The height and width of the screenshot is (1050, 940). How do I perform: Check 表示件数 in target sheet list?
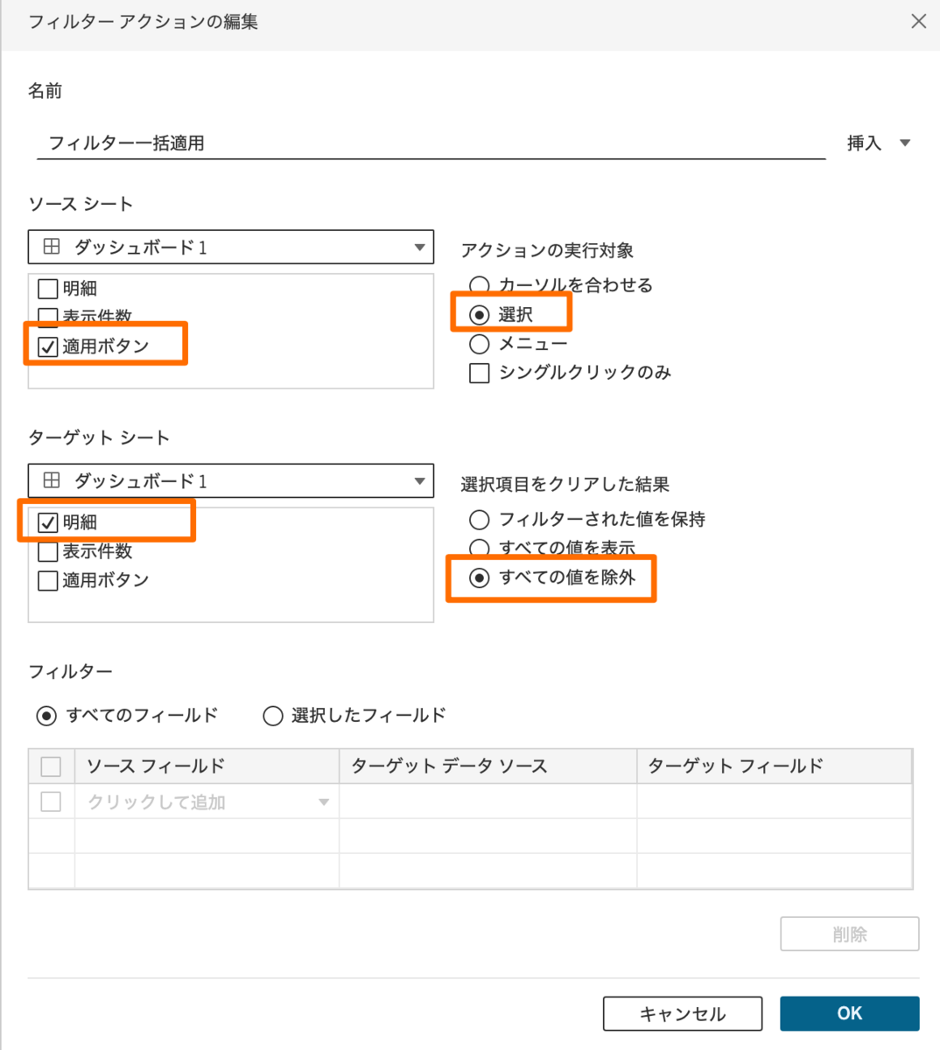48,551
